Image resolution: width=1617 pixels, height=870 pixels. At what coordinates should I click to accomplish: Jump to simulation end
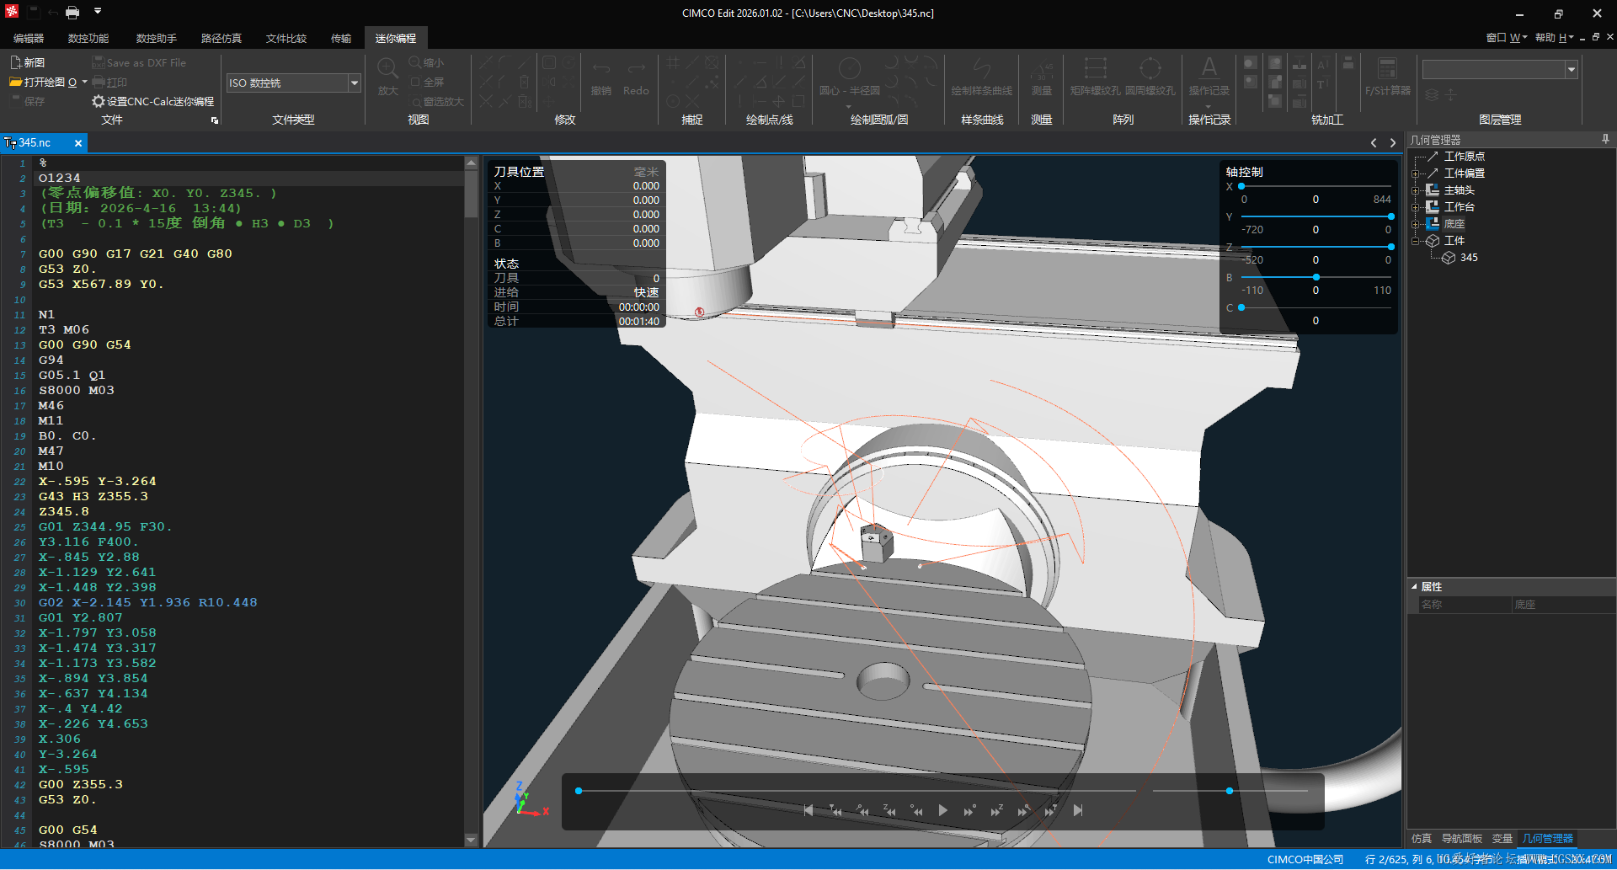[x=1078, y=810]
